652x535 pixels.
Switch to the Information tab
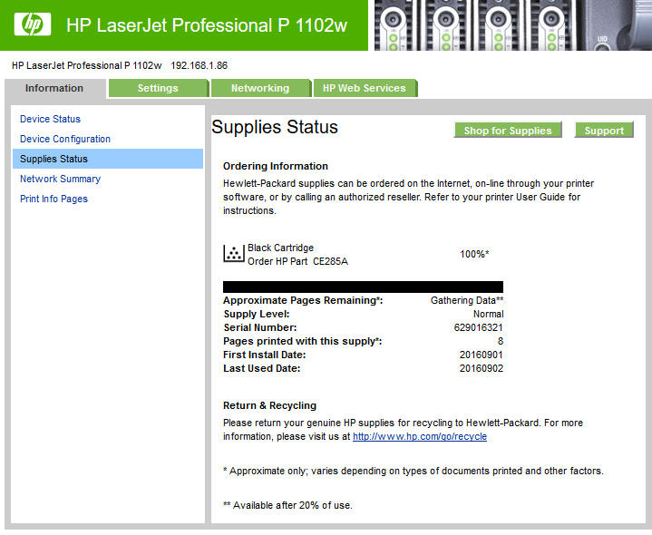coord(54,88)
